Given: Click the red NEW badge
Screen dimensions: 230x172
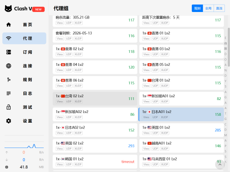Looking at the screenshot, I should (x=38, y=9).
